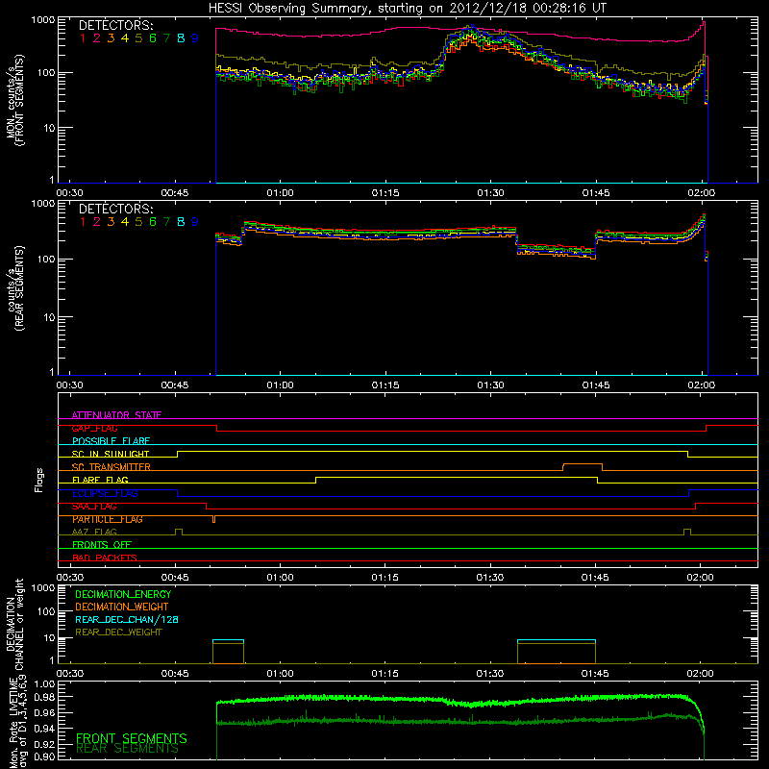Image resolution: width=769 pixels, height=769 pixels.
Task: Click the 10 y-axis label of decimation panel
Action: click(49, 637)
